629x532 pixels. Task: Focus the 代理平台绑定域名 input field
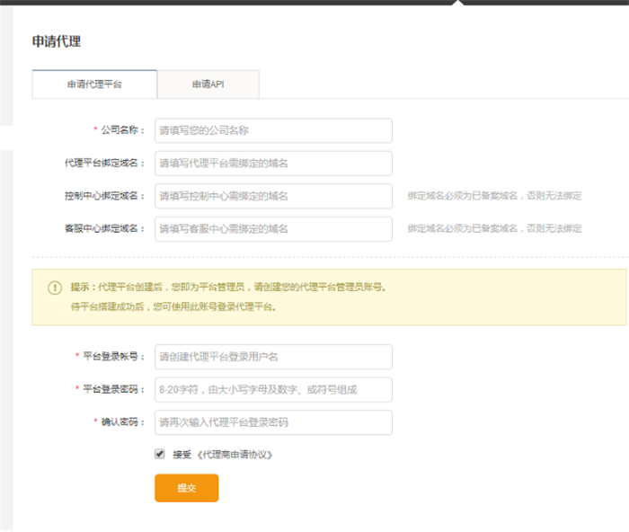tap(273, 164)
